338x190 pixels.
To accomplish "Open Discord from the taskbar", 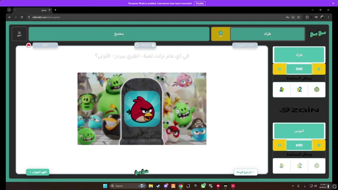I will point(166,186).
